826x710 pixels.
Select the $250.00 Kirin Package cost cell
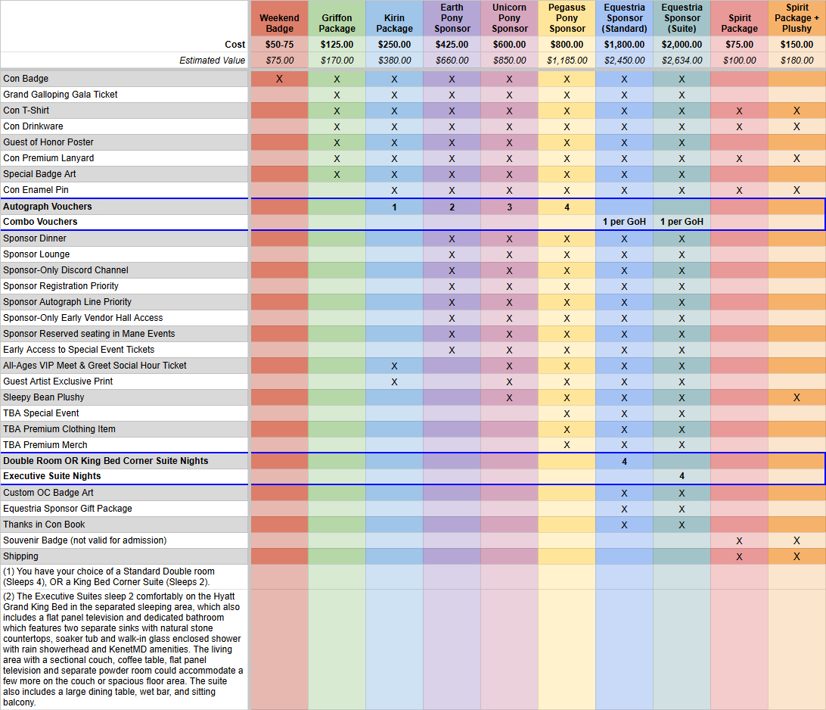pos(394,45)
